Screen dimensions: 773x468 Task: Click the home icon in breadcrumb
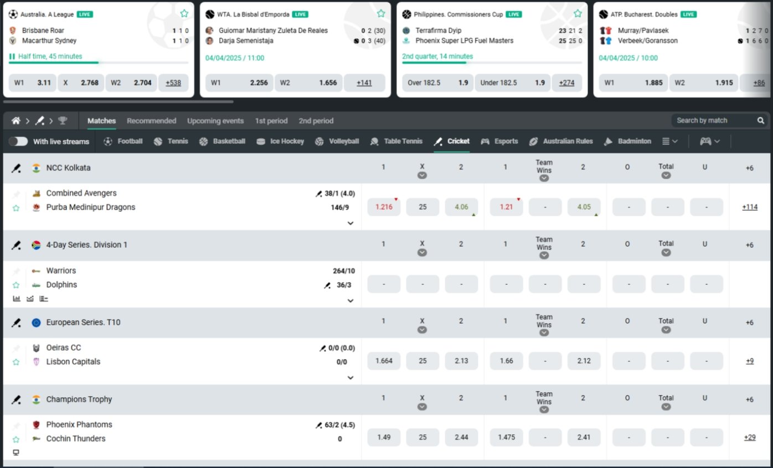pyautogui.click(x=16, y=121)
